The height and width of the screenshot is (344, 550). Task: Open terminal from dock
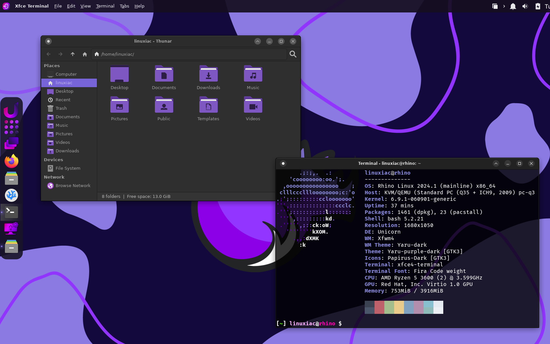11,212
